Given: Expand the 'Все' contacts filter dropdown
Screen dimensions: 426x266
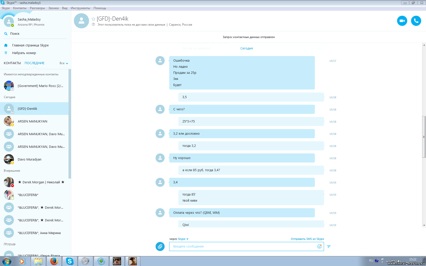Looking at the screenshot, I should [64, 63].
